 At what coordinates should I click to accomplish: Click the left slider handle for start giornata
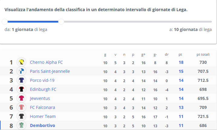click(5, 22)
